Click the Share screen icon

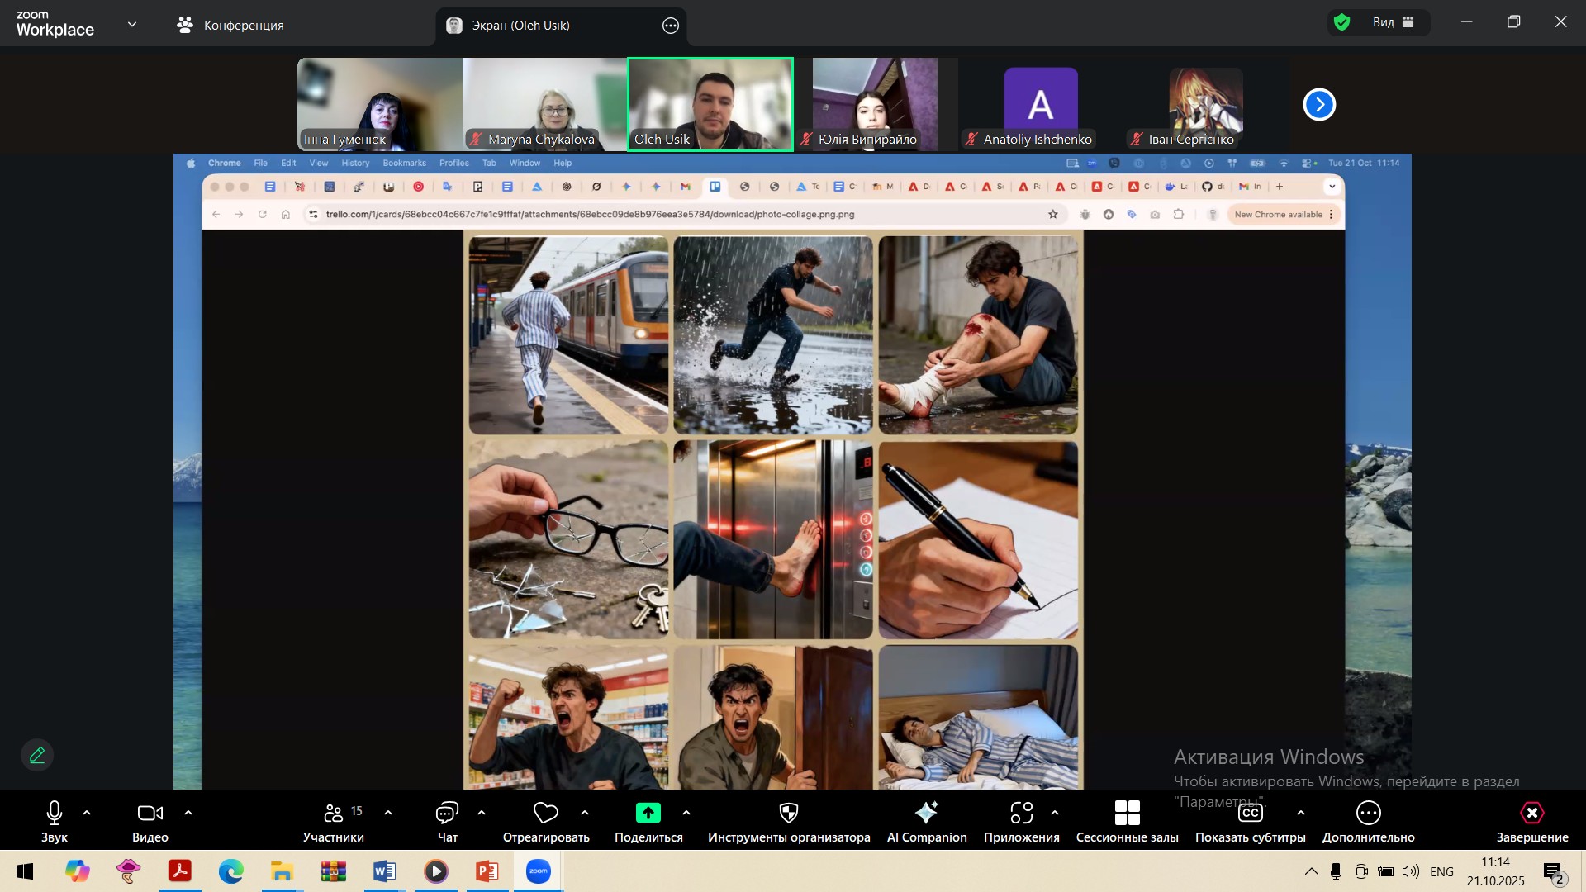[x=648, y=814]
